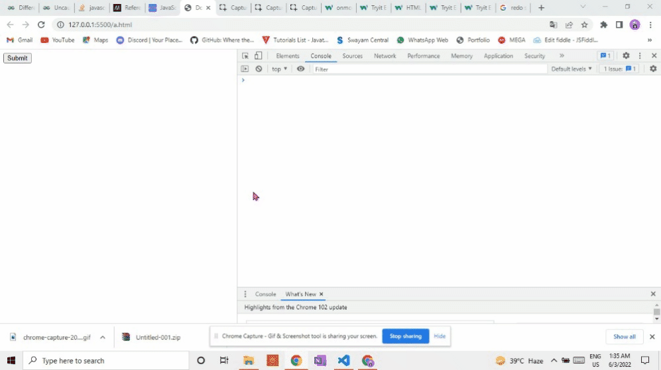Clear the console with the clear icon
This screenshot has width=661, height=370.
point(259,69)
